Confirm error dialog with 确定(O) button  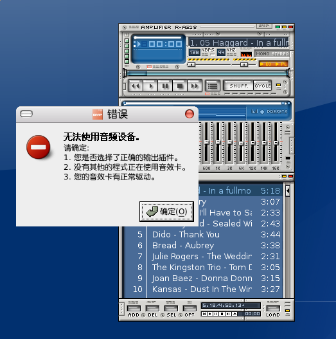coord(166,212)
